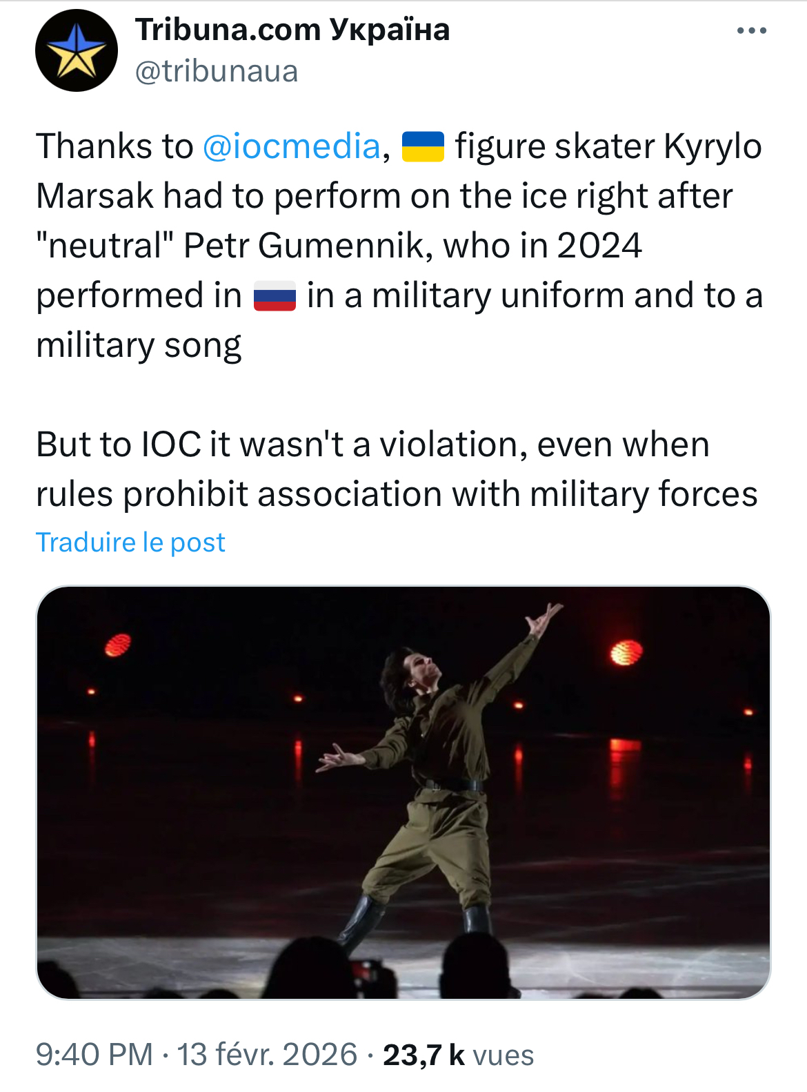Image resolution: width=807 pixels, height=1092 pixels.
Task: View the 23,7 k vues count
Action: pos(458,1055)
